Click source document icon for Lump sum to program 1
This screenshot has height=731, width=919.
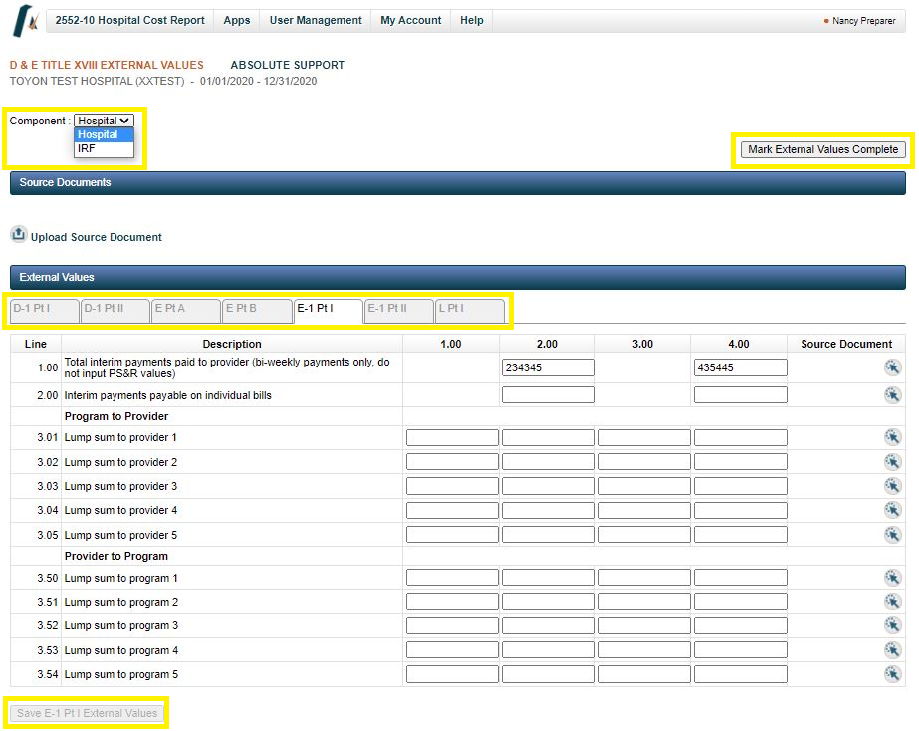point(892,578)
